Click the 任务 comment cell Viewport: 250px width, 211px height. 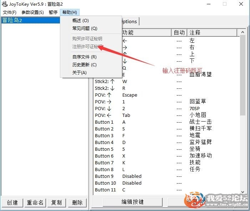195,169
